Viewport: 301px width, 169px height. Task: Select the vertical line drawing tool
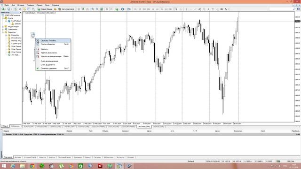click(x=186, y=9)
